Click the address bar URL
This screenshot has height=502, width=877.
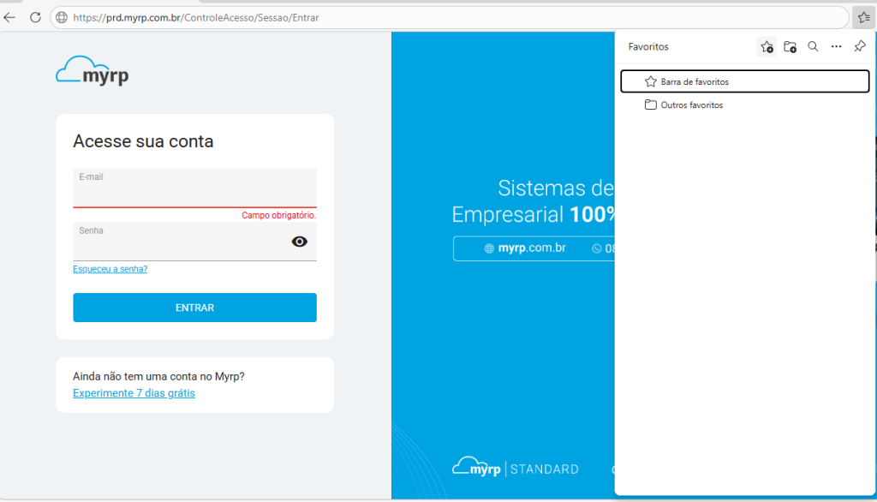(196, 17)
